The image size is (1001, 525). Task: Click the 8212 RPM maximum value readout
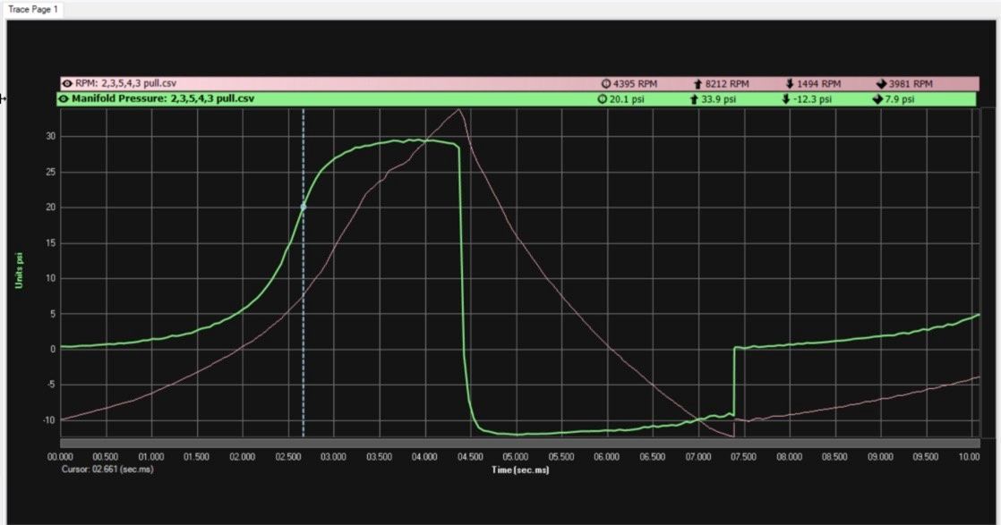726,83
